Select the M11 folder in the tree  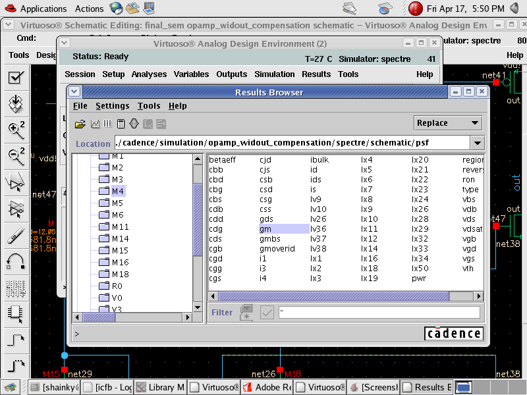(114, 226)
